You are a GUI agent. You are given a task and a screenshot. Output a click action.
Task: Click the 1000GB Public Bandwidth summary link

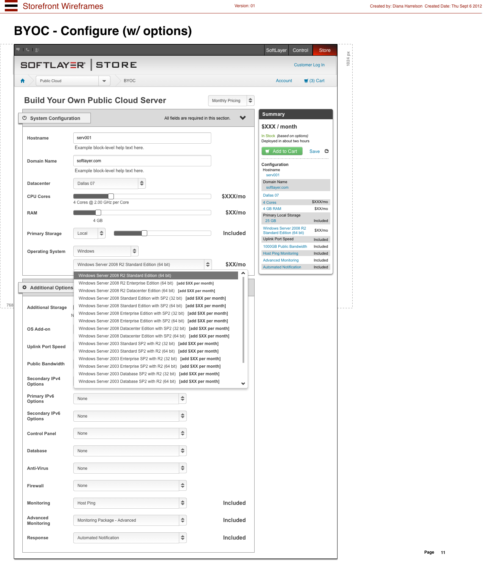click(285, 246)
